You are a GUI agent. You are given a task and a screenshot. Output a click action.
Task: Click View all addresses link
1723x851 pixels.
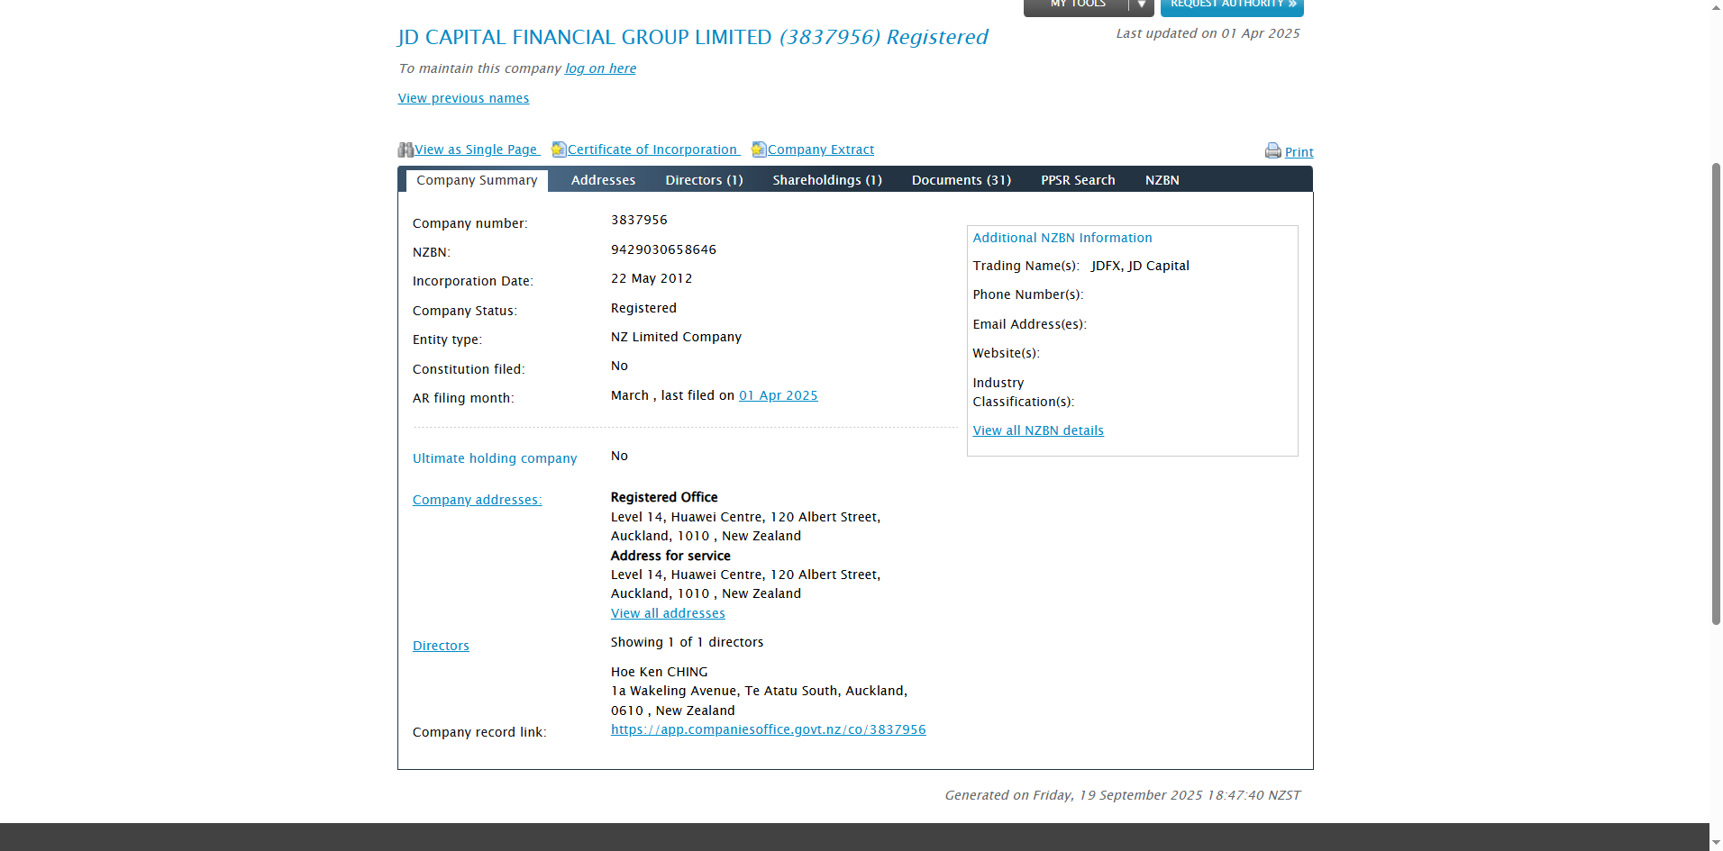[668, 613]
